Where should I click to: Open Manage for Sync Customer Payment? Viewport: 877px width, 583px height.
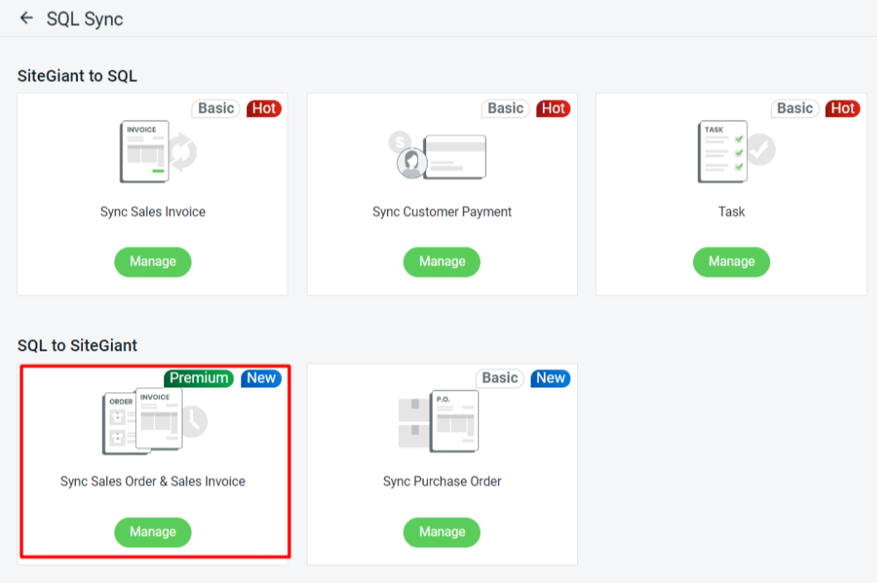[x=442, y=262]
